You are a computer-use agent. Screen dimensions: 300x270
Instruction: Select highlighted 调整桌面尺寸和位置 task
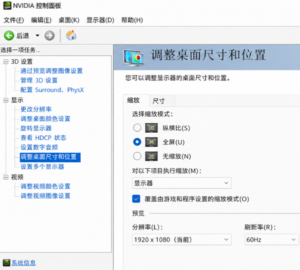(x=50, y=157)
